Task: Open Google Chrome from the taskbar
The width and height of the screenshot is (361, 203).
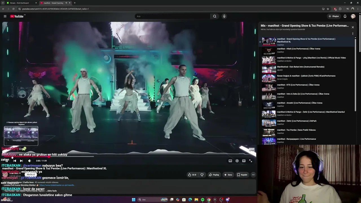Action: (x=209, y=200)
